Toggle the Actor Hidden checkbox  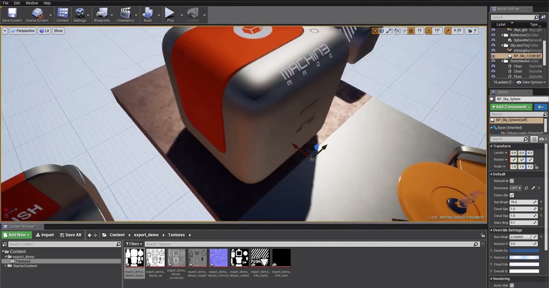pyautogui.click(x=512, y=285)
